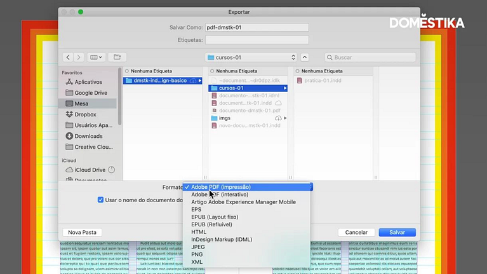Go to Downloads folder in sidebar
The height and width of the screenshot is (274, 487).
pos(88,136)
